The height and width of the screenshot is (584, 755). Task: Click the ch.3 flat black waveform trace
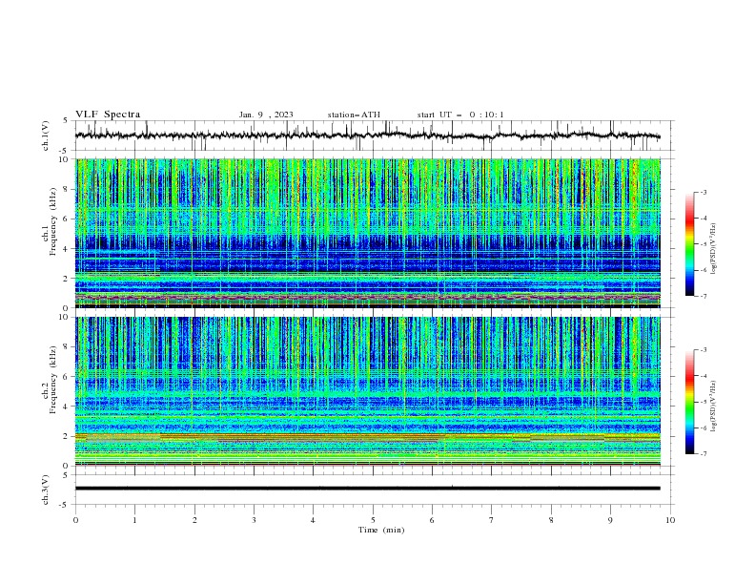point(367,489)
